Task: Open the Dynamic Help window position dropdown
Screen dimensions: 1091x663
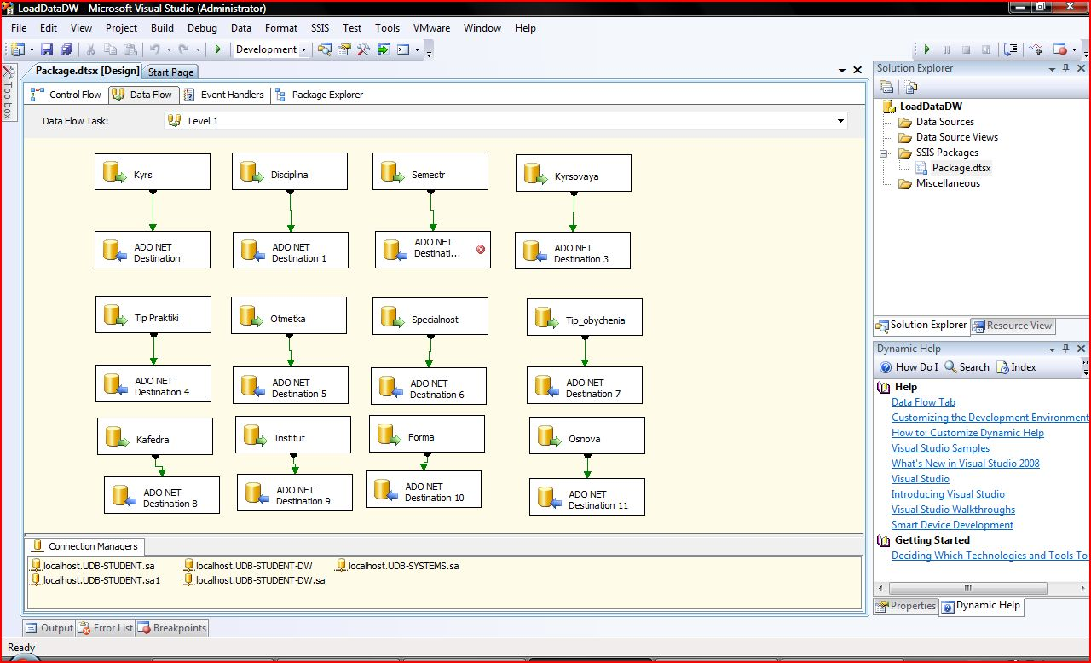Action: click(1053, 349)
